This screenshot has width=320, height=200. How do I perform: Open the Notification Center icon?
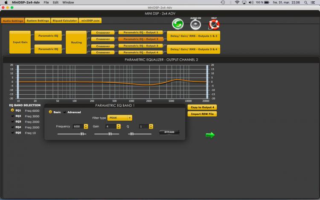click(x=313, y=3)
